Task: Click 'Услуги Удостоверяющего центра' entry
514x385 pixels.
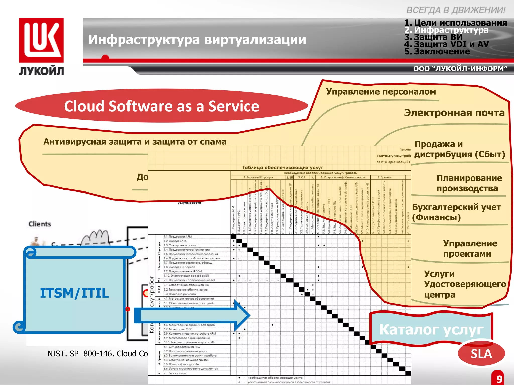Action: (x=465, y=284)
